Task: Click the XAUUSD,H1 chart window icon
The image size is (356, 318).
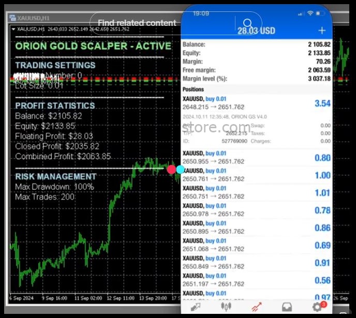Action: [x=12, y=18]
